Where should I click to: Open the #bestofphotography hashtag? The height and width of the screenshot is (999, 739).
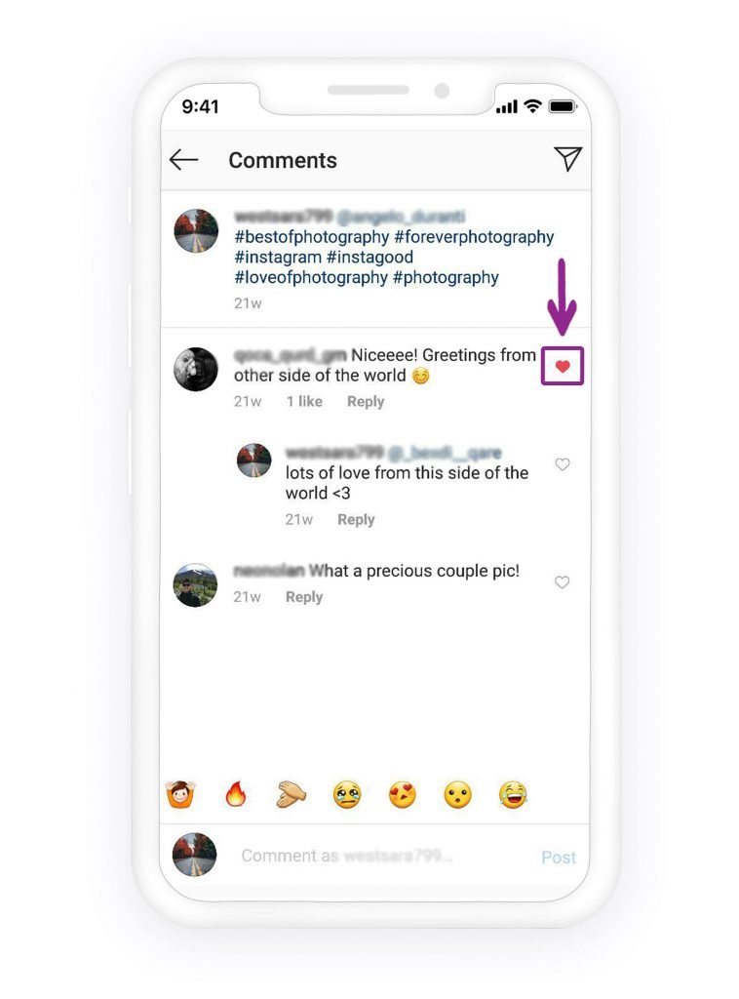coord(312,237)
